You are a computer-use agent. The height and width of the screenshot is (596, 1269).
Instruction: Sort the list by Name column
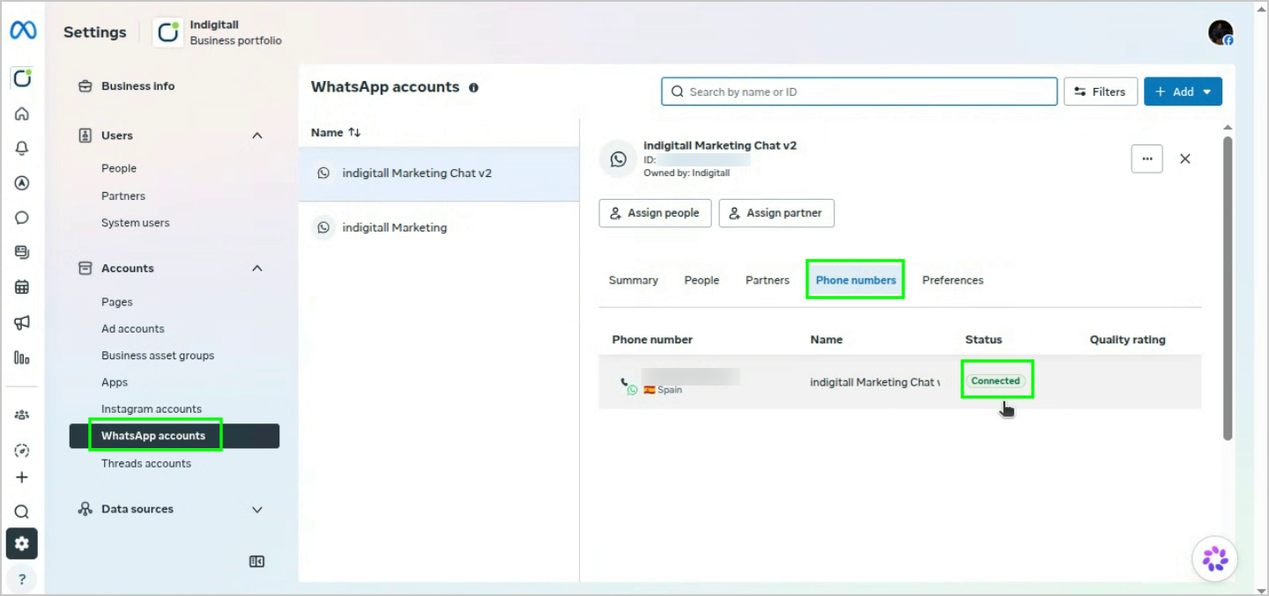click(x=336, y=133)
